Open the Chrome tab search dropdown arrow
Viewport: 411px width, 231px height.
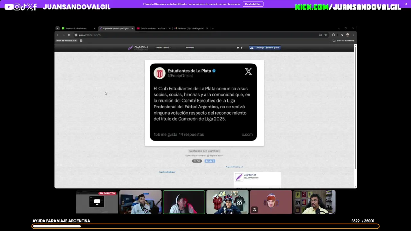(57, 28)
